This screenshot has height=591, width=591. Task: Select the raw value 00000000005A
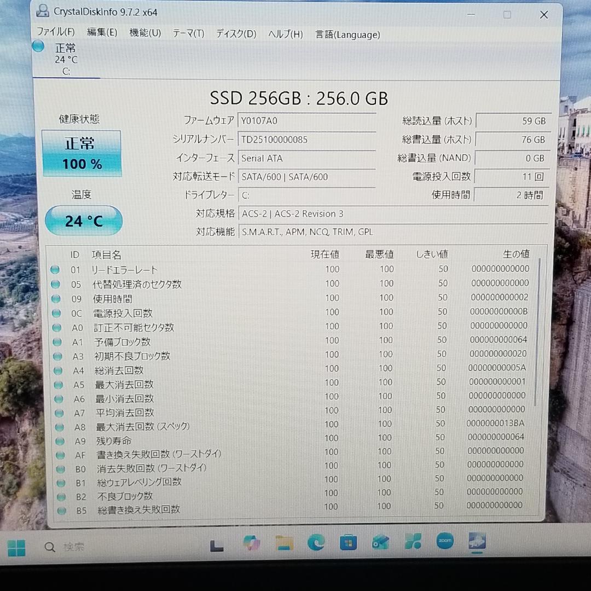[497, 368]
